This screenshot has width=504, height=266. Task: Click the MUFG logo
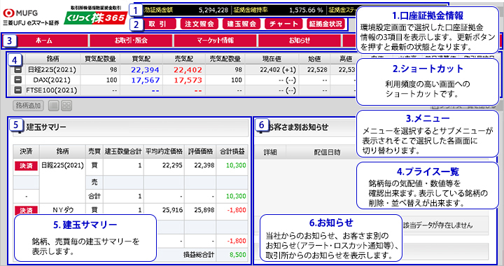[20, 13]
